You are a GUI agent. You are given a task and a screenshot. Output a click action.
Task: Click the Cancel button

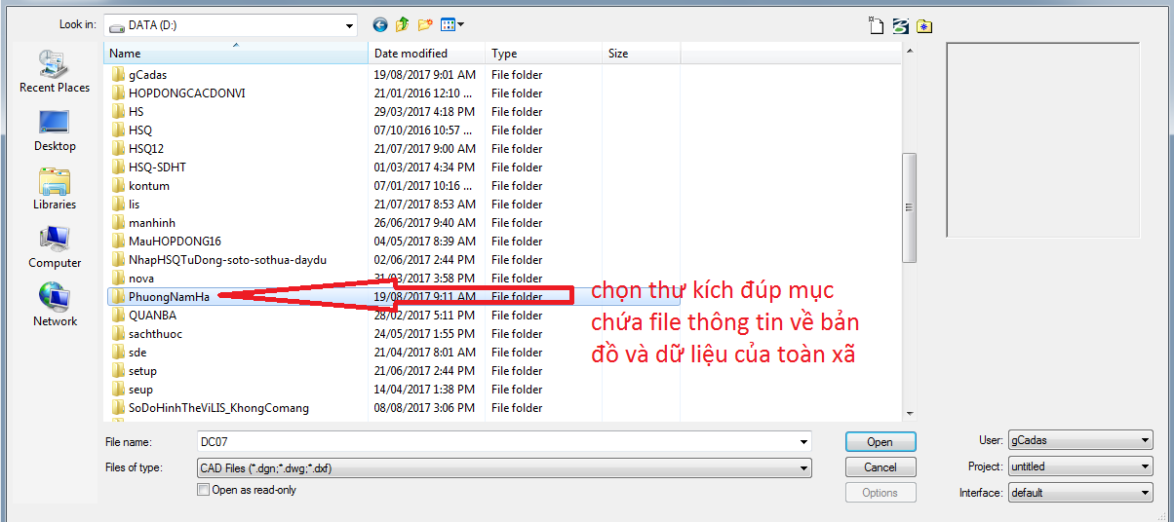pyautogui.click(x=880, y=467)
